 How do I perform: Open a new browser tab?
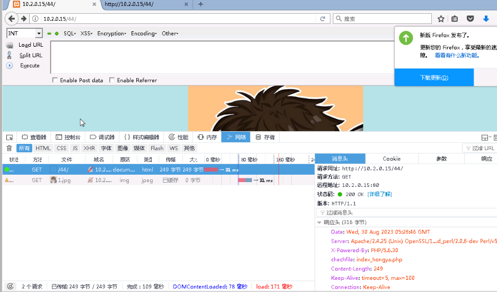click(200, 4)
